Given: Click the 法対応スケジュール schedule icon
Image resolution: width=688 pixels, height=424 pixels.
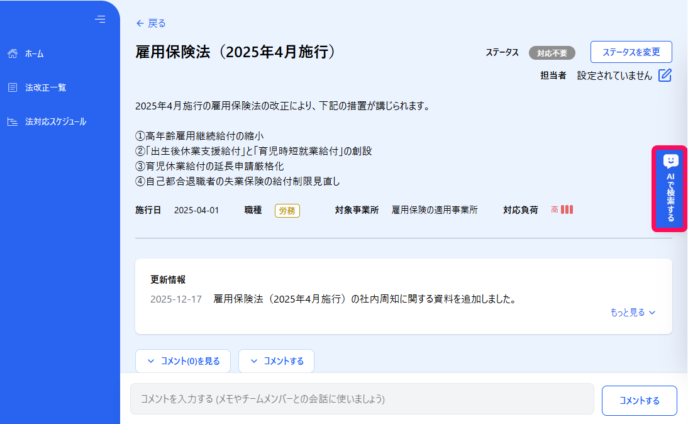Looking at the screenshot, I should [13, 121].
